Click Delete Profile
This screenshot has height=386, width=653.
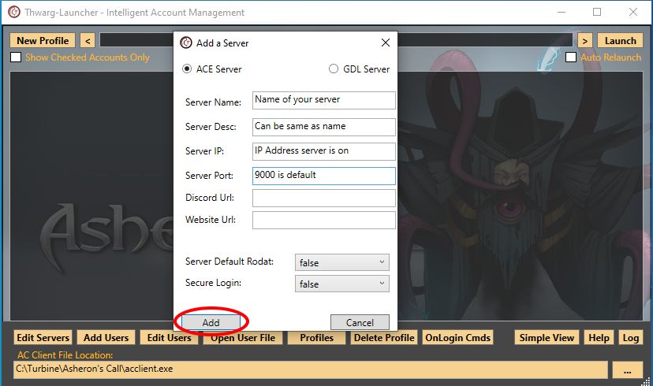384,337
